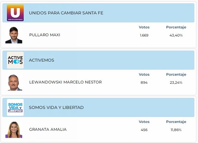Click the name LEWANDOWSKI MARCELO NESTOR
The image size is (198, 143).
tap(65, 82)
